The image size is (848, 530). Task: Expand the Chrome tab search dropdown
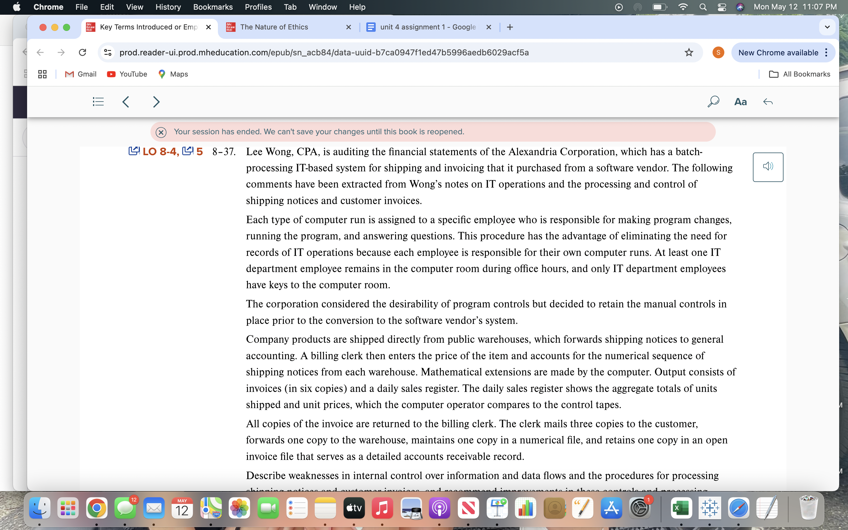pyautogui.click(x=827, y=27)
